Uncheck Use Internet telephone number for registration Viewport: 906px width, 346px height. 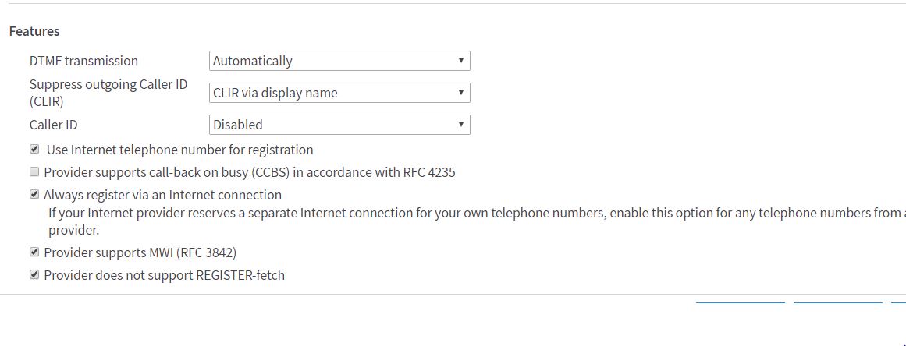(34, 149)
